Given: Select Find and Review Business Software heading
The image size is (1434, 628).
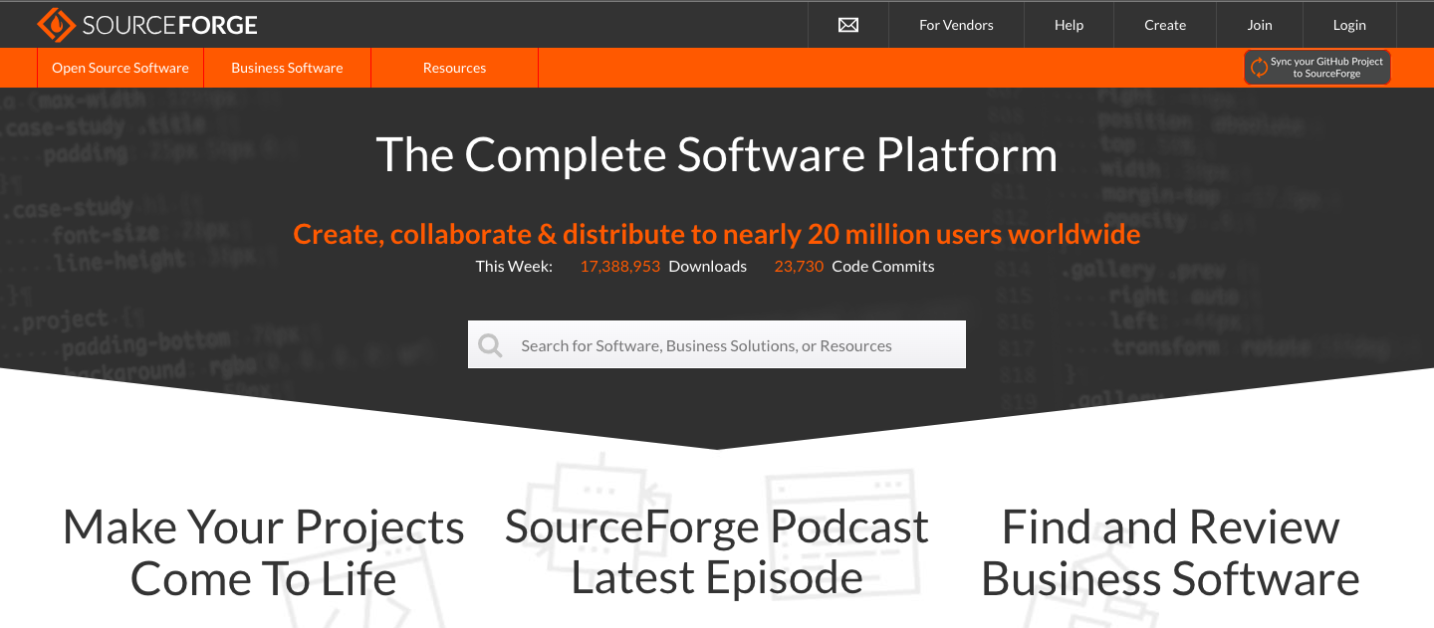Looking at the screenshot, I should [1170, 552].
